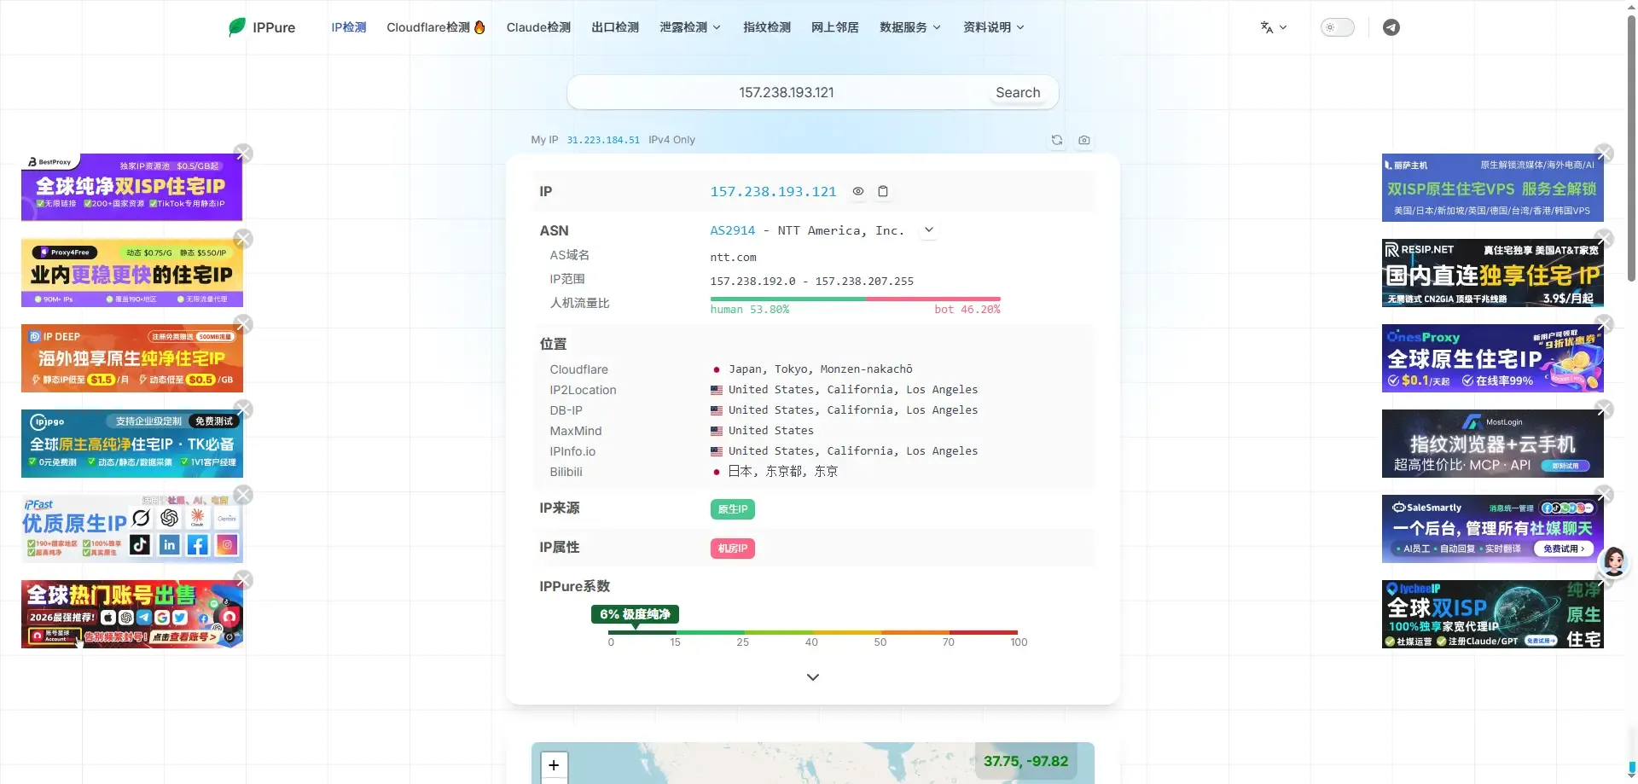Capture screenshot with camera icon

point(1084,140)
